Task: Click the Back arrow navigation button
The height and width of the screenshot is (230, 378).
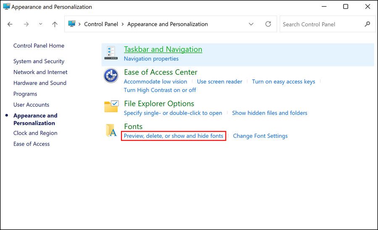Action: (x=10, y=24)
